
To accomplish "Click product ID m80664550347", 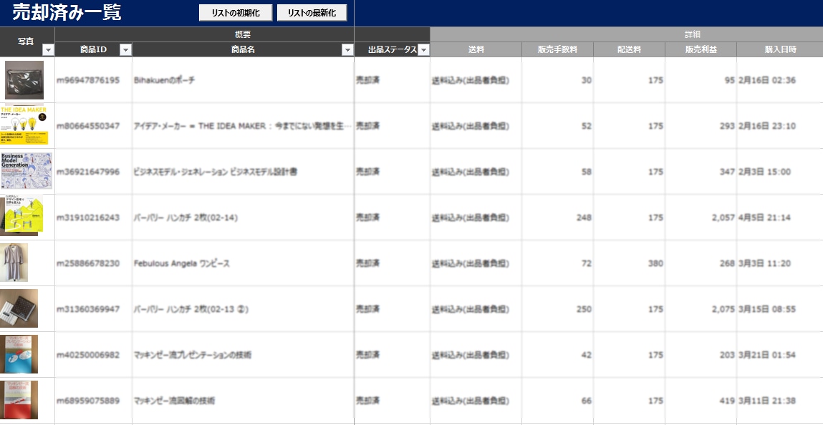I will click(x=88, y=126).
